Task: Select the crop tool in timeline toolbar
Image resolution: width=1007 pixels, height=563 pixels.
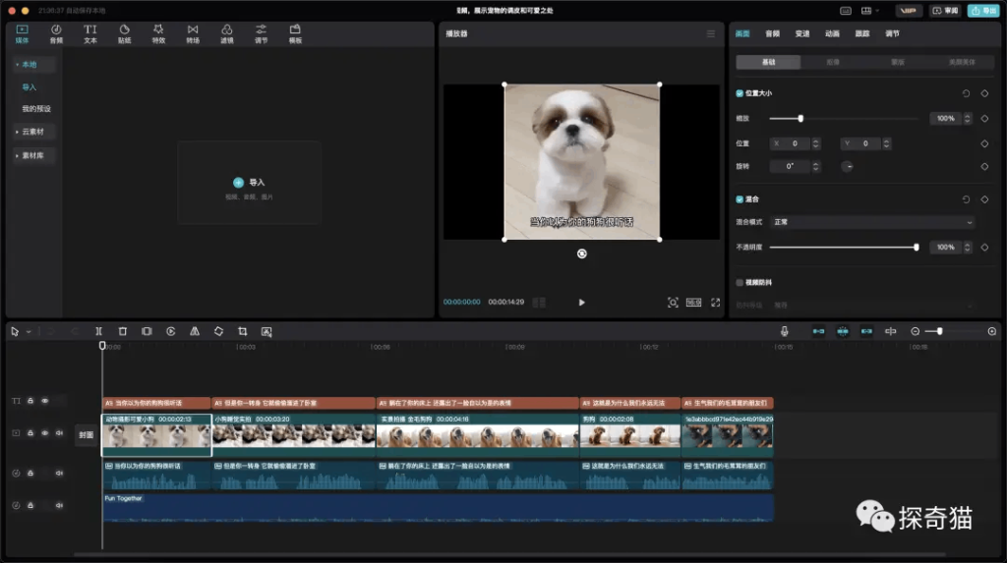Action: coord(242,331)
